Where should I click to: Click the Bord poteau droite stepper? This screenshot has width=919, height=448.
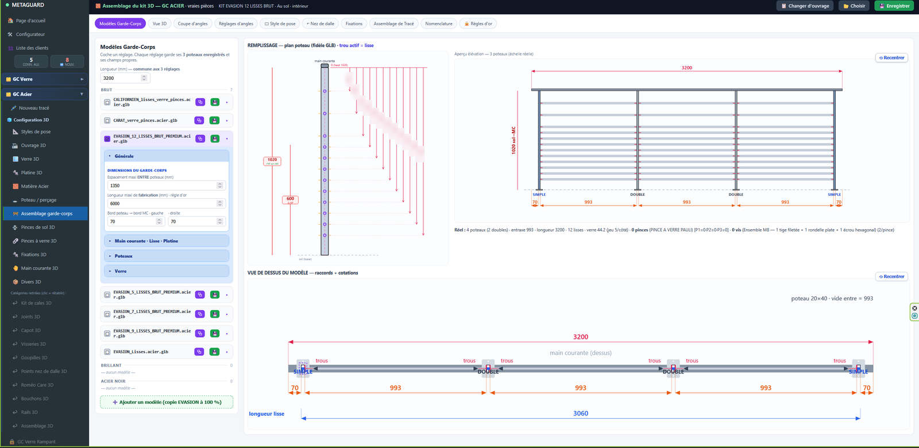[x=220, y=221]
